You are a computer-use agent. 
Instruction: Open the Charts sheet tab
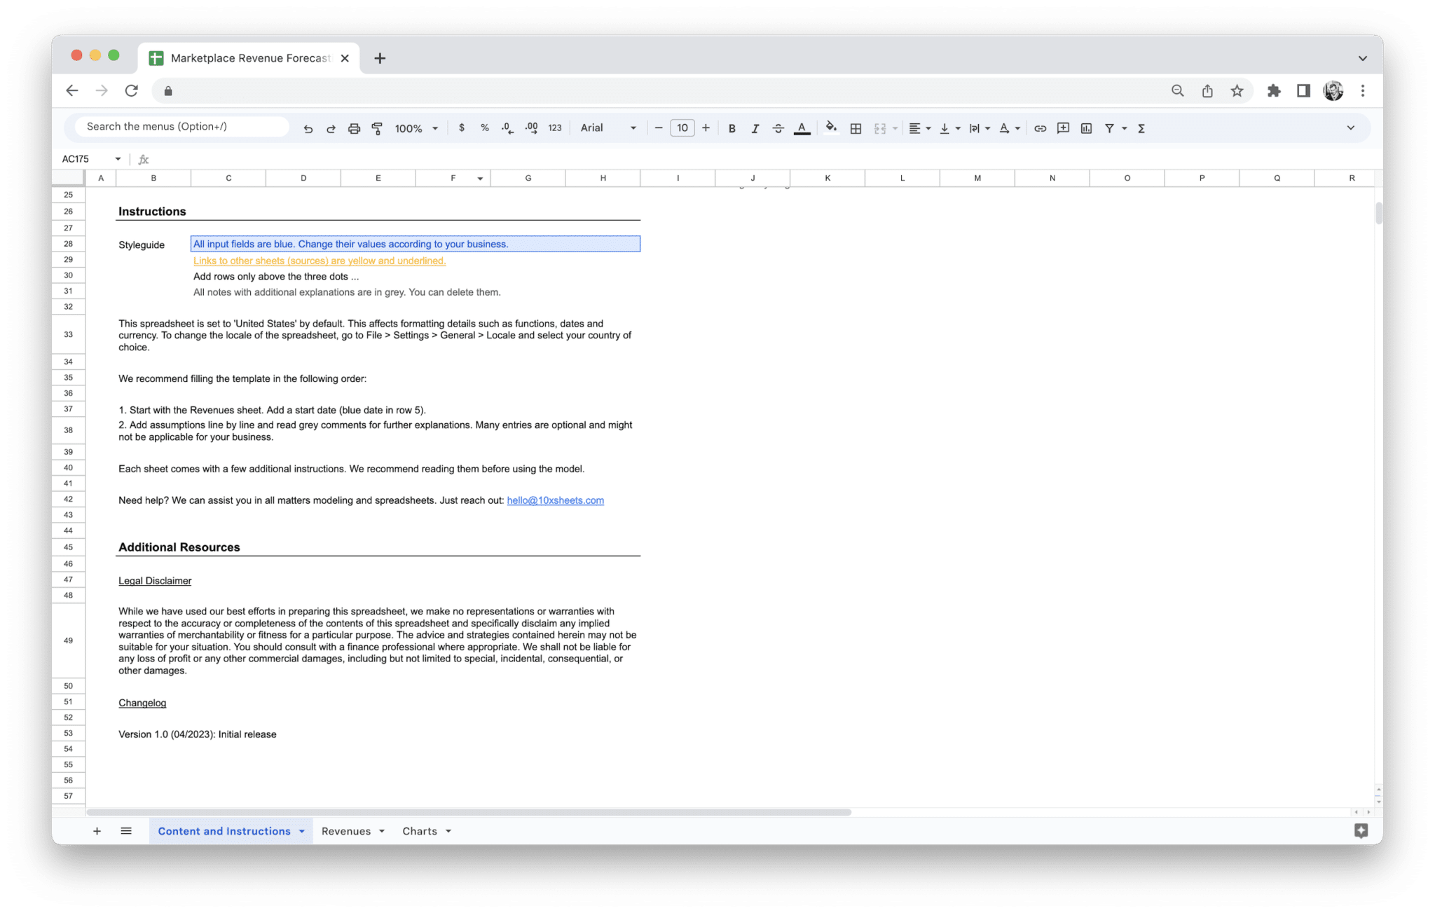tap(420, 831)
